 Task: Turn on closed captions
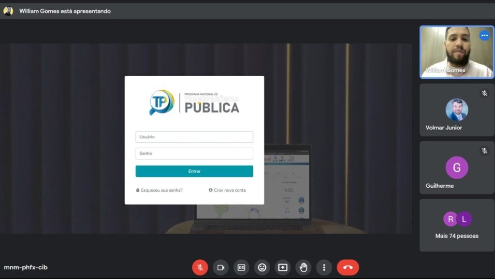point(242,267)
